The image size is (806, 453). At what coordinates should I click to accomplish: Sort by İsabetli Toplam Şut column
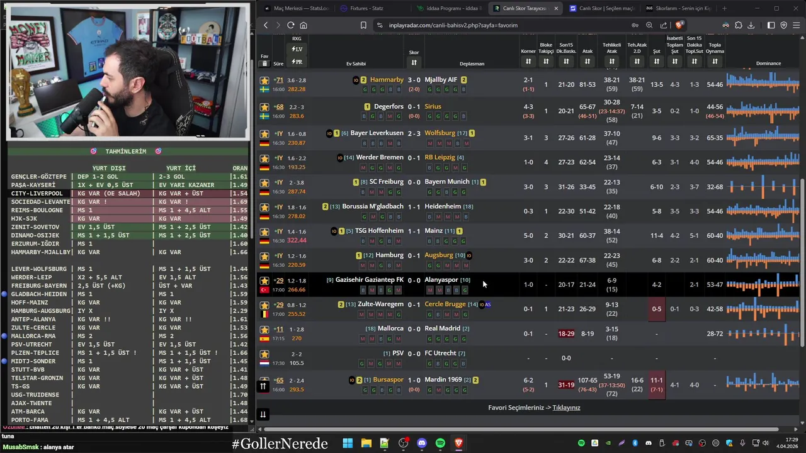[x=674, y=61]
